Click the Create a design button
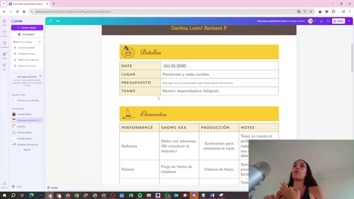 (x=27, y=27)
